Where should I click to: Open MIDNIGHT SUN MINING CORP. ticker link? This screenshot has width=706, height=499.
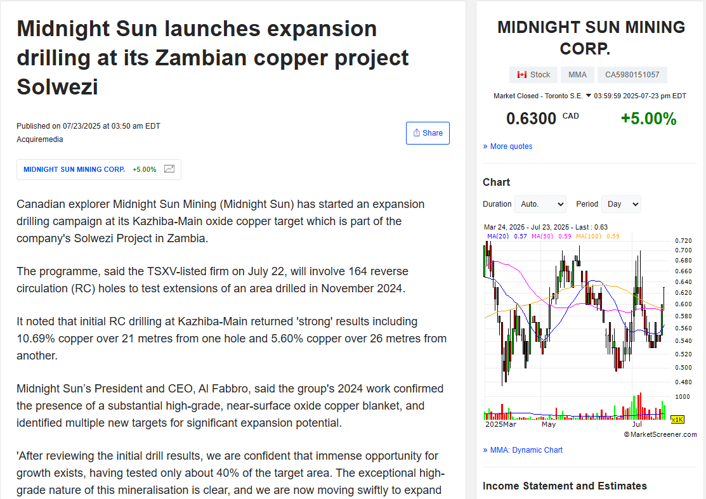point(74,170)
